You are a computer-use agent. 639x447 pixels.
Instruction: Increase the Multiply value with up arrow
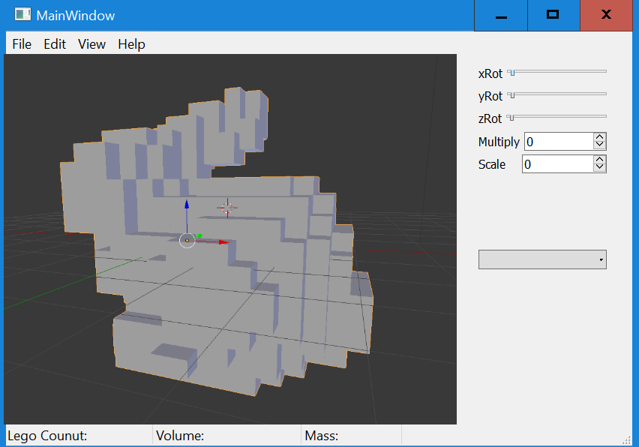point(599,137)
